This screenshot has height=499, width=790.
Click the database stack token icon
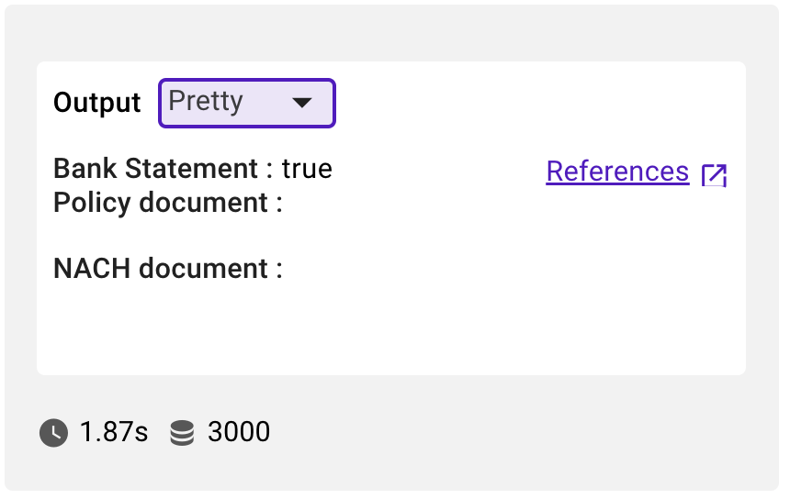(182, 433)
